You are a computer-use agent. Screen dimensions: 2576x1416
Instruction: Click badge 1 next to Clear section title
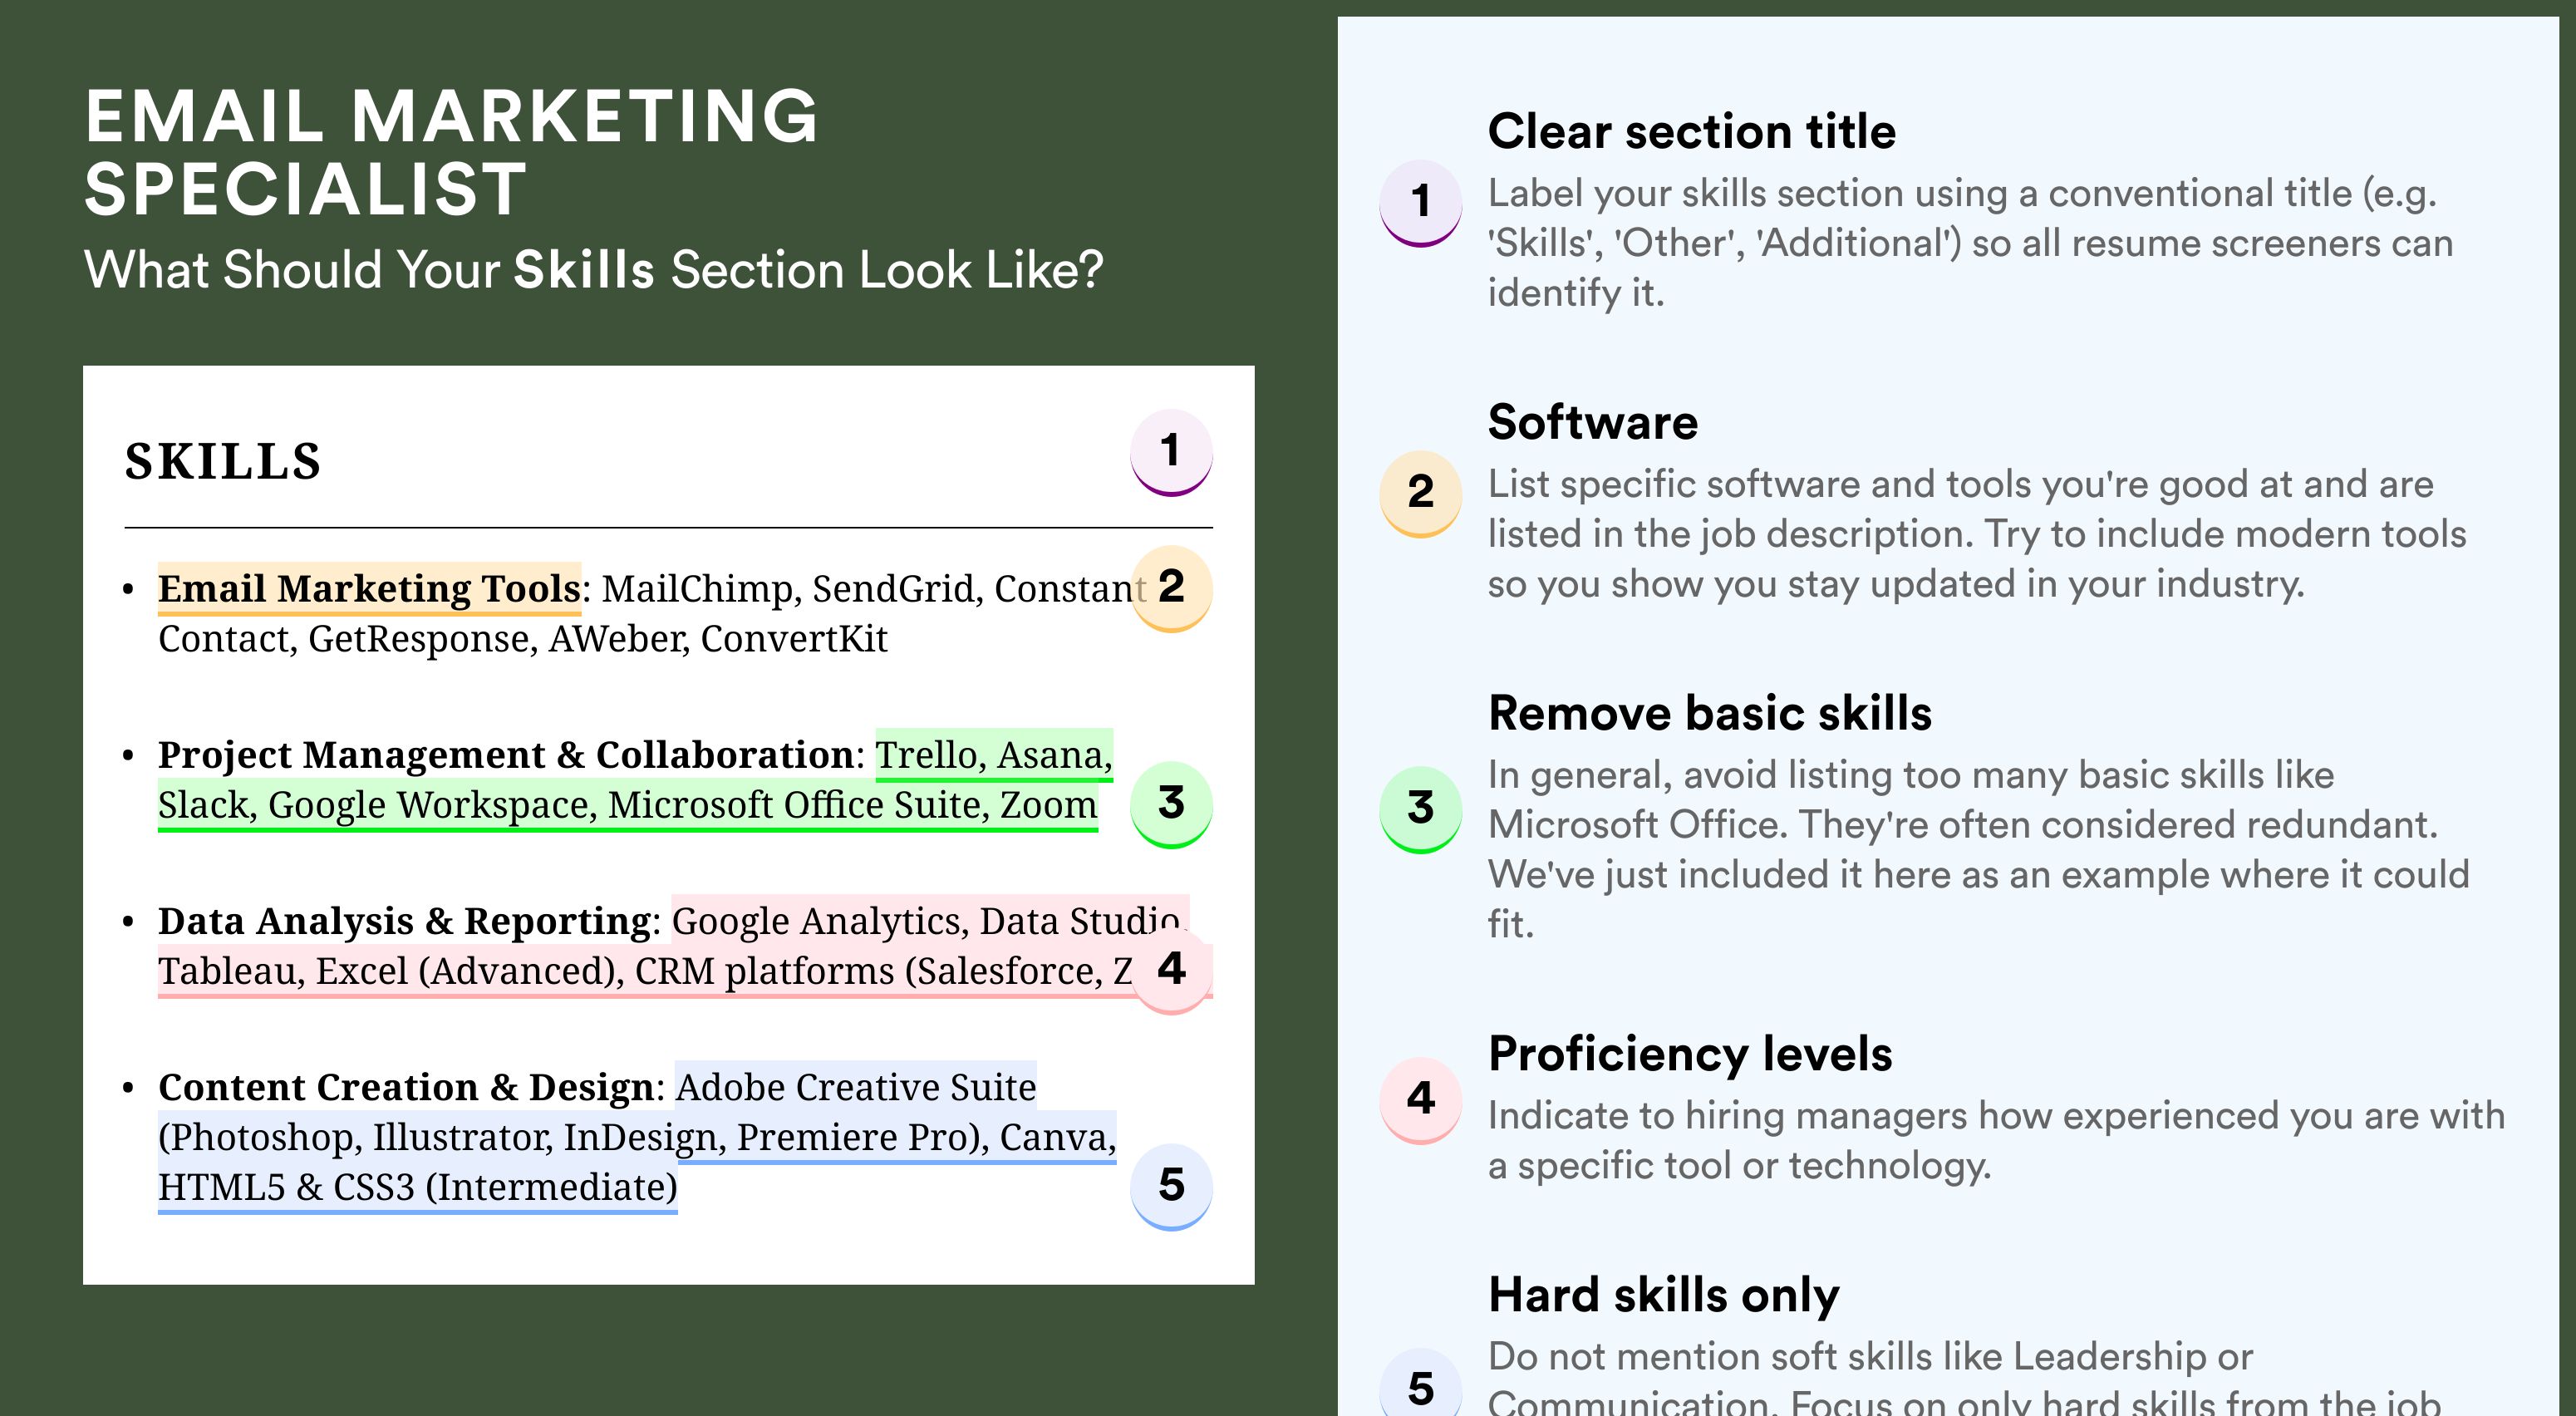tap(1421, 203)
